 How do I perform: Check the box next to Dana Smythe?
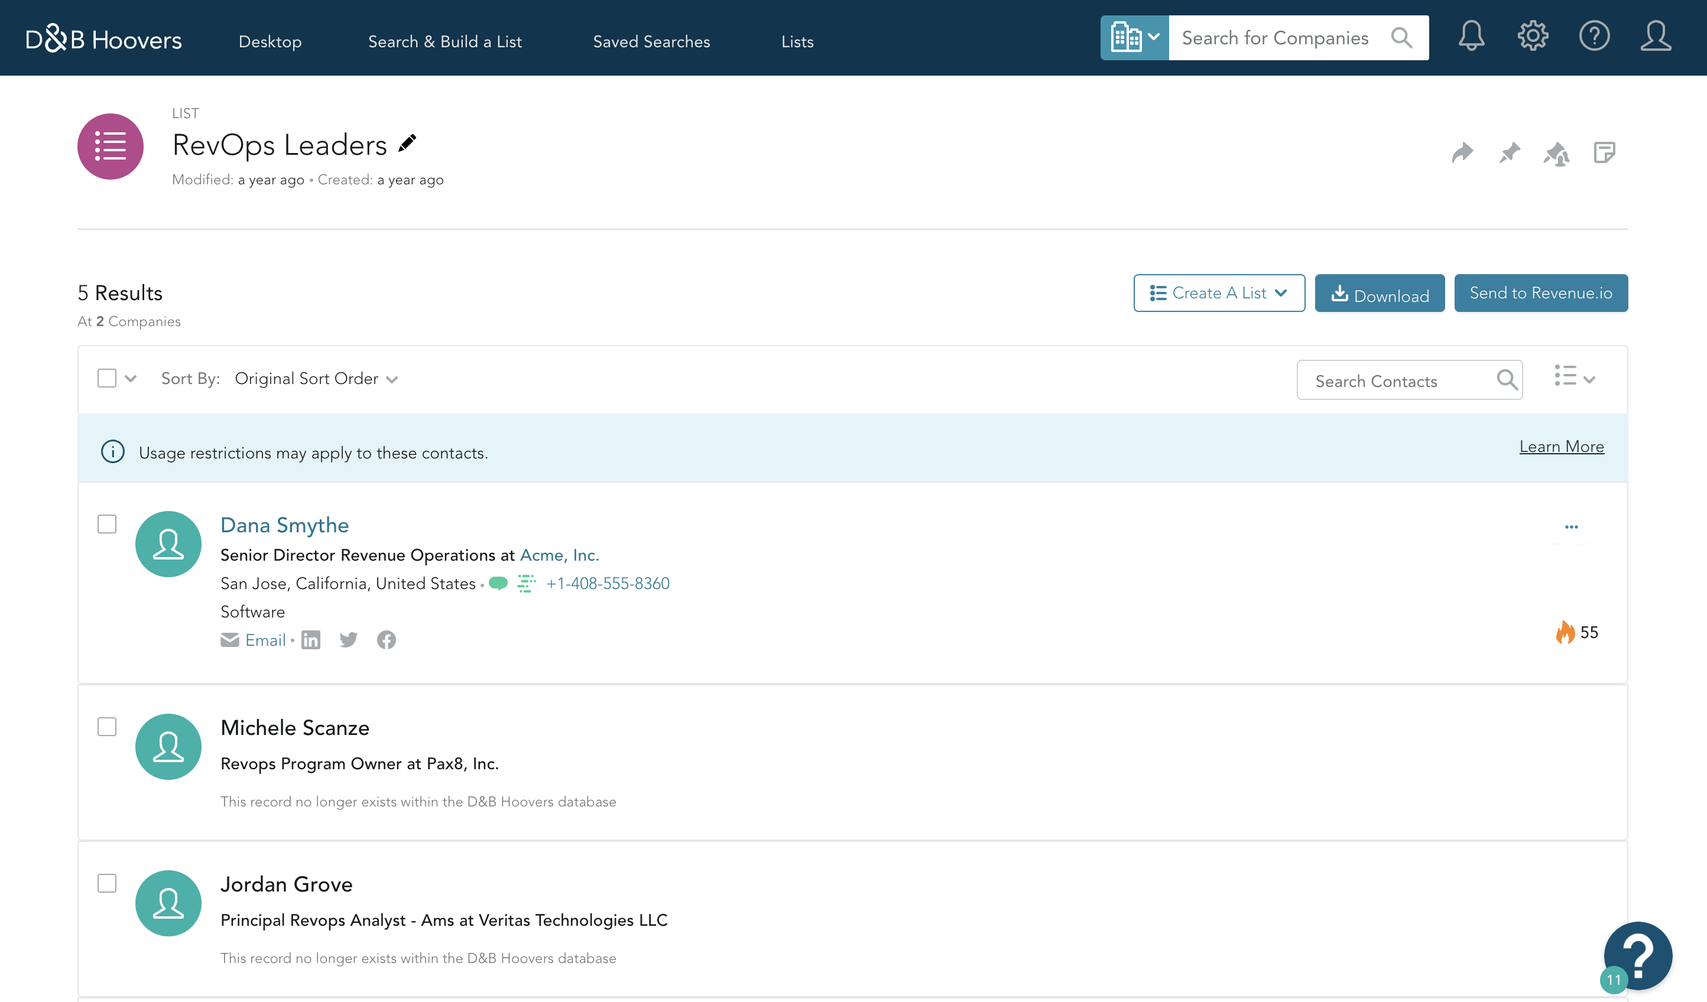107,524
